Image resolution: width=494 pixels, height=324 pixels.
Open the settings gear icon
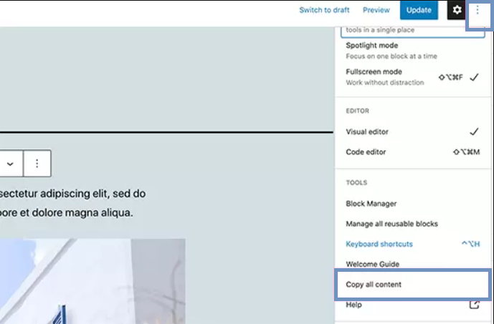456,10
